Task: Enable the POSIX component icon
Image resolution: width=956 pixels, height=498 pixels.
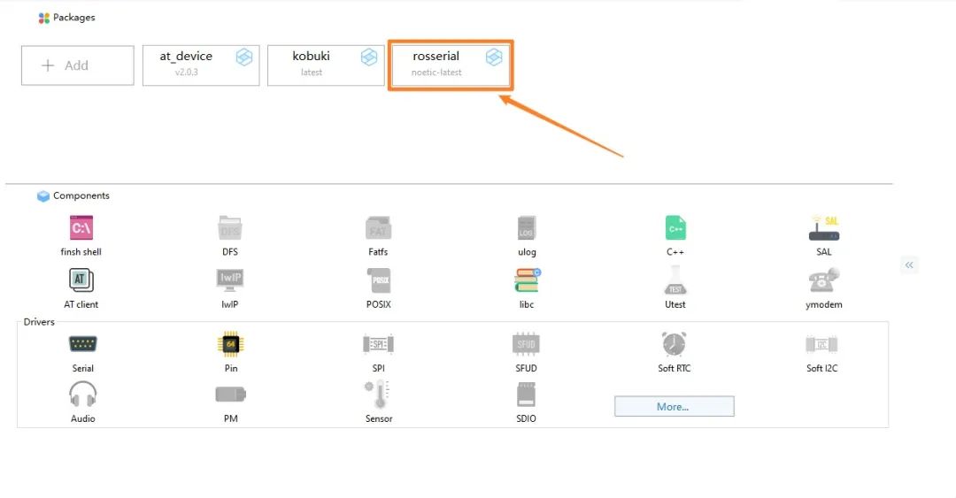Action: point(379,280)
